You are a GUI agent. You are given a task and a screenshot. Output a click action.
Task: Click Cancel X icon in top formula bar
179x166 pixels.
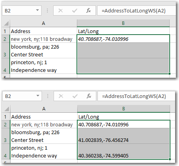tap(61, 10)
